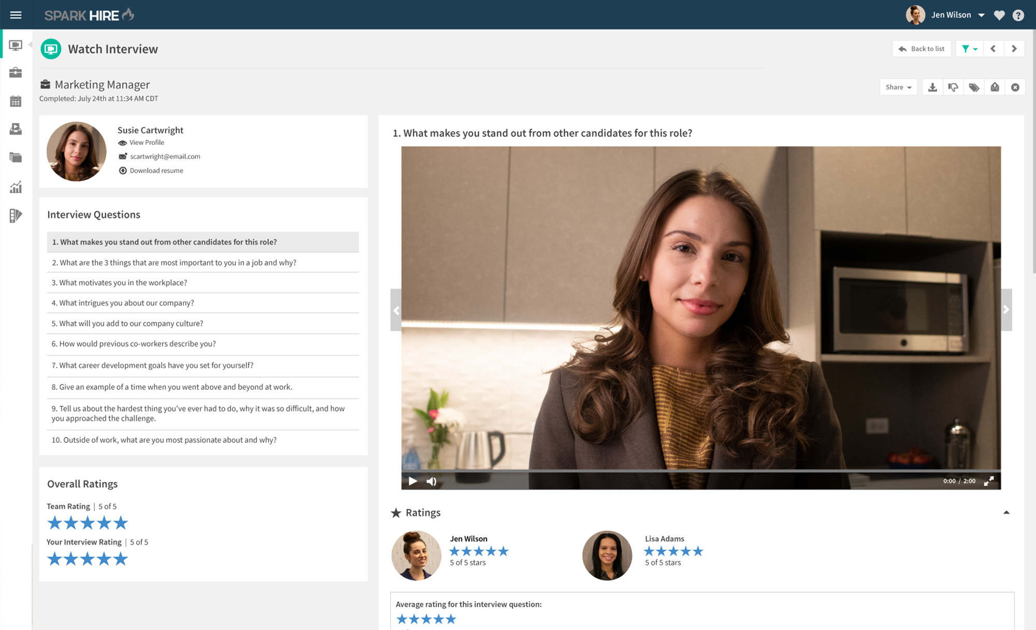Click the download interview icon
Viewport: 1036px width, 630px height.
932,87
